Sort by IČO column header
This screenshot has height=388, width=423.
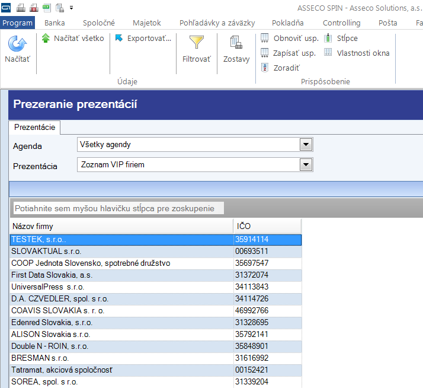[x=268, y=226]
